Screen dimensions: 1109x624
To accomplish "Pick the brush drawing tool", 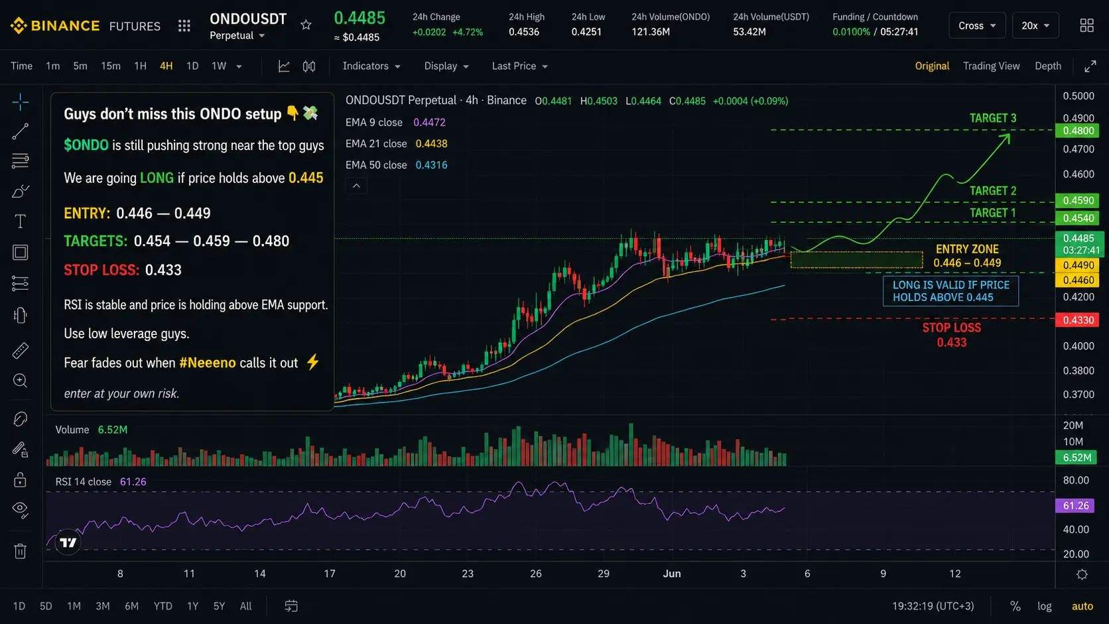I will [x=21, y=191].
